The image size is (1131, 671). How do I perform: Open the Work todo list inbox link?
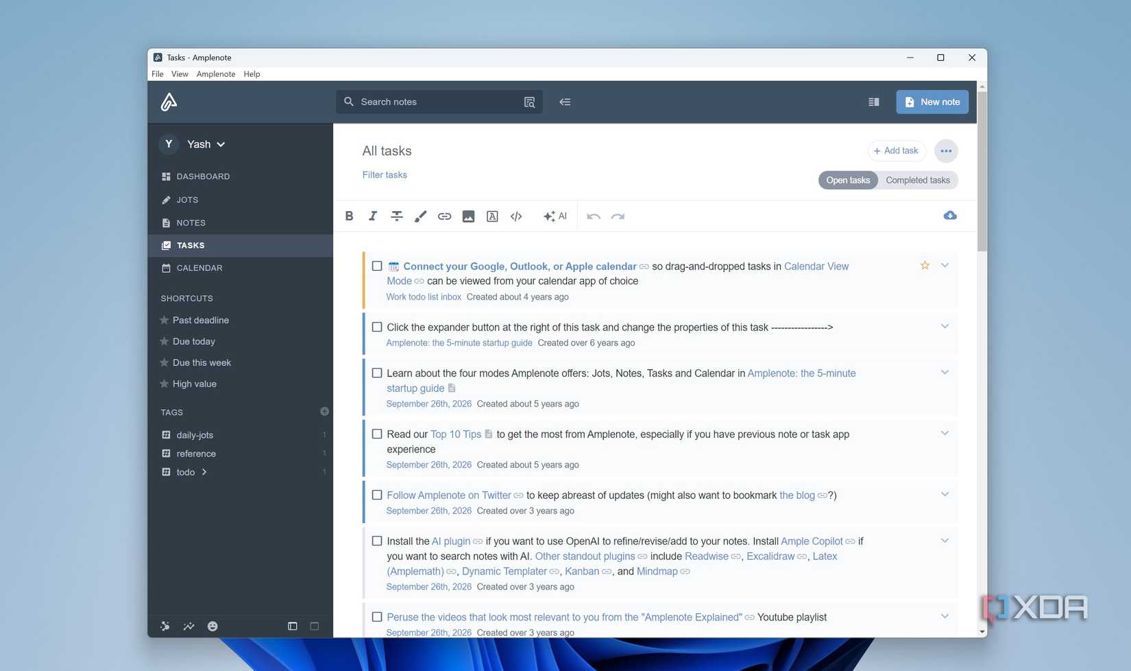tap(424, 297)
